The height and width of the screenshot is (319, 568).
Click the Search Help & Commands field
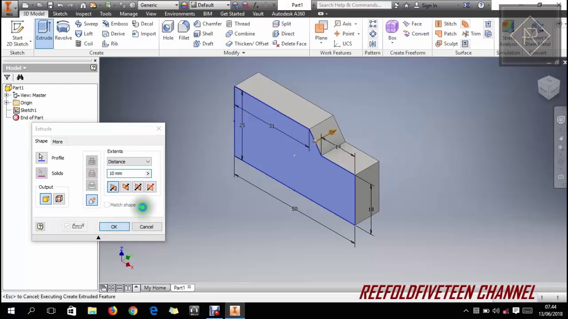coord(354,5)
